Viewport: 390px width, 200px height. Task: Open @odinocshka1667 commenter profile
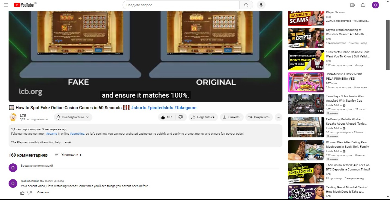32,181
